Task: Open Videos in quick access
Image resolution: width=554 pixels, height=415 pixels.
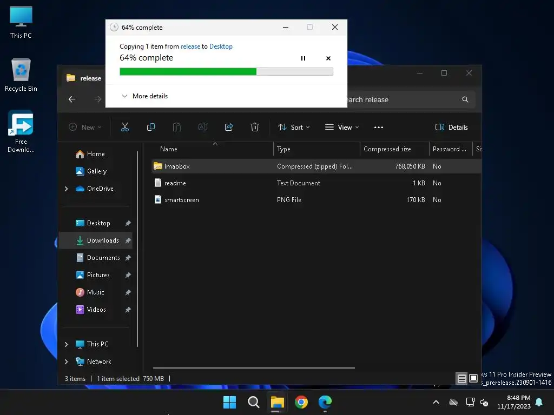Action: point(95,310)
